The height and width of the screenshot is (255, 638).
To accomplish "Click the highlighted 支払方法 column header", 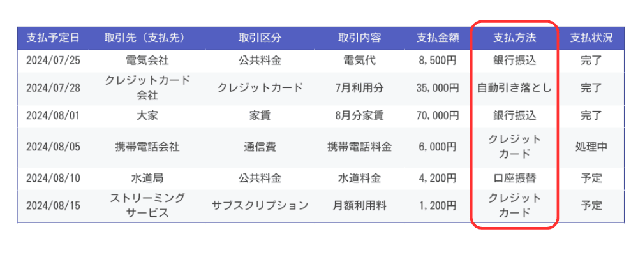I will click(x=515, y=38).
